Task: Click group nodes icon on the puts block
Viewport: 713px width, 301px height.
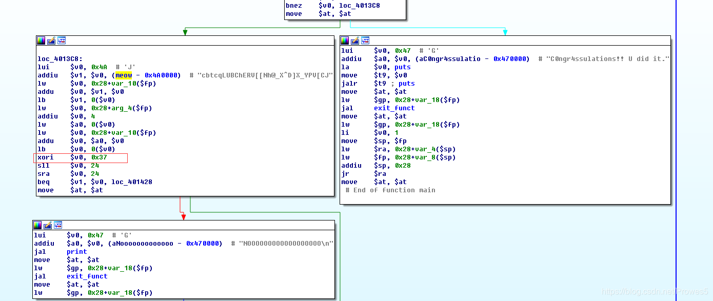Action: (365, 41)
